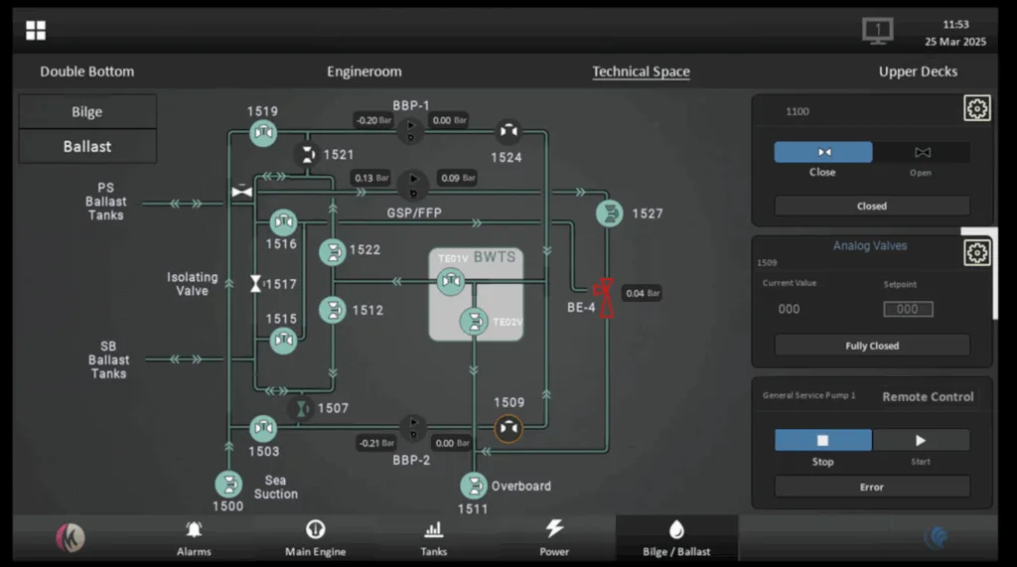Open Analog Valves settings gear
The width and height of the screenshot is (1017, 567).
[x=977, y=253]
